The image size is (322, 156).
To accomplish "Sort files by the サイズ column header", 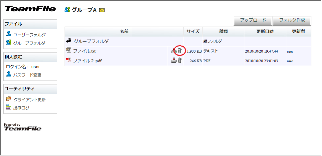I will point(193,32).
